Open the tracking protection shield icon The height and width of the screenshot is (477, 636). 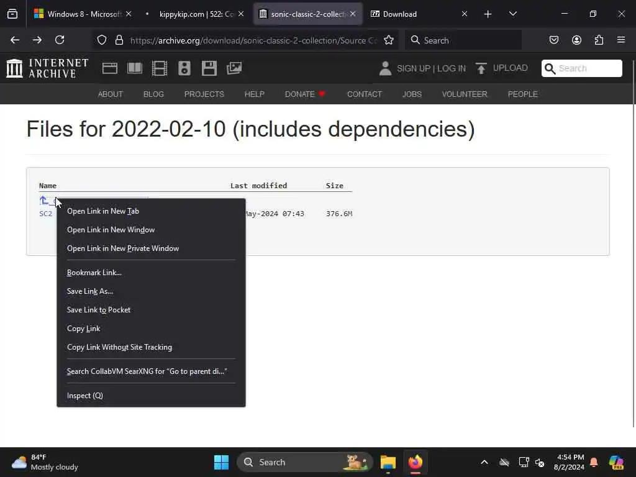click(x=102, y=40)
